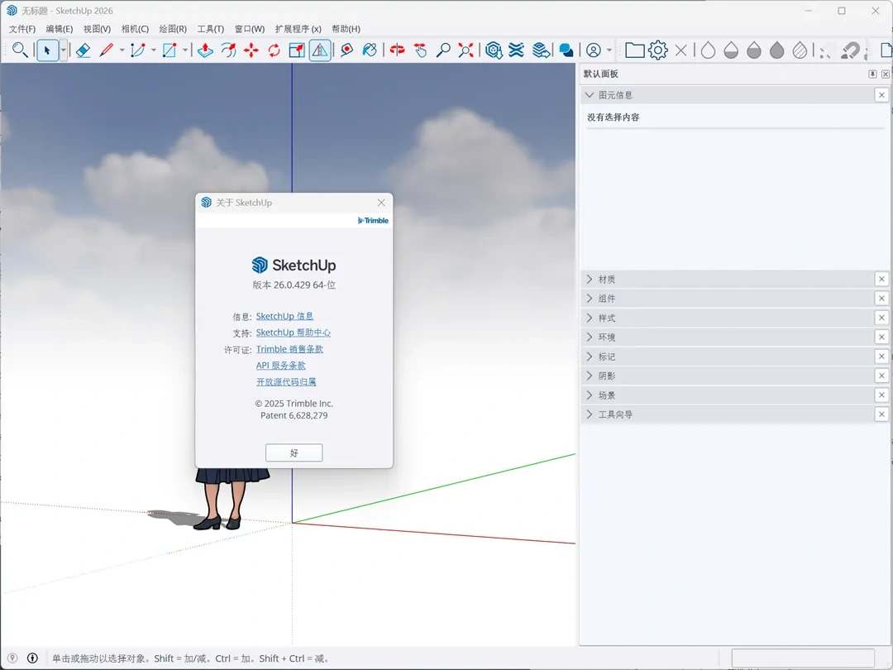Viewport: 893px width, 670px height.
Task: Choose the Move tool in toolbar
Action: pyautogui.click(x=251, y=50)
